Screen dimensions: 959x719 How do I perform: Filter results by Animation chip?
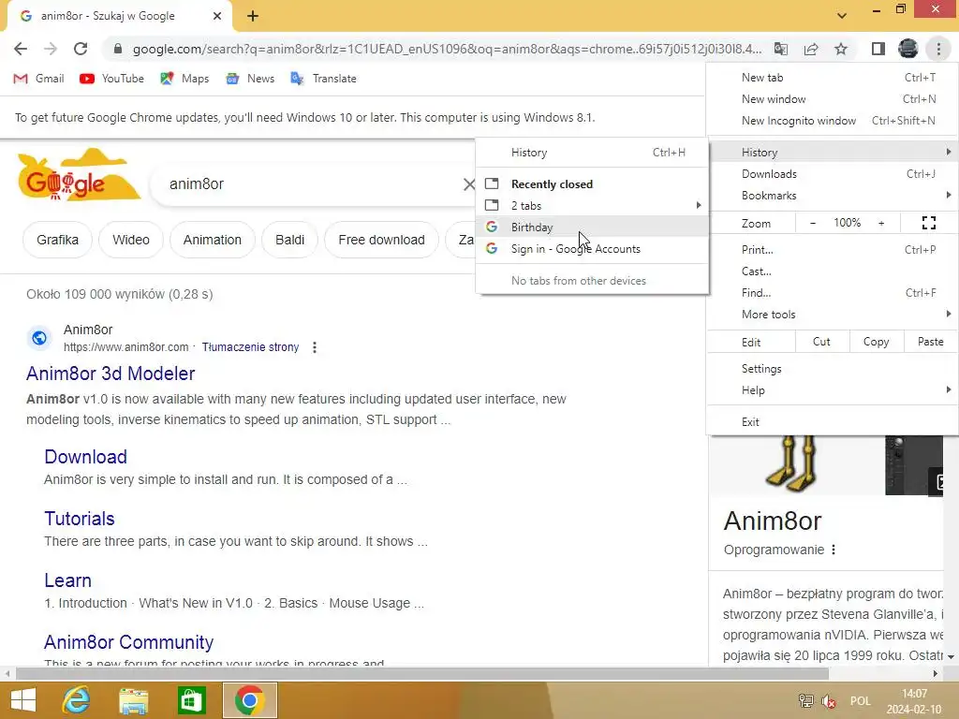213,240
